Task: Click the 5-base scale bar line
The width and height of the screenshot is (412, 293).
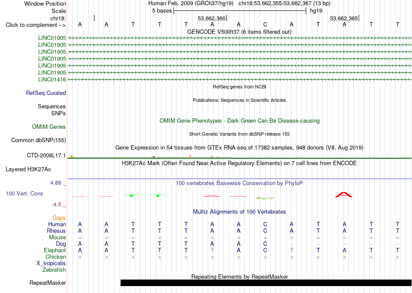Action: [x=240, y=11]
